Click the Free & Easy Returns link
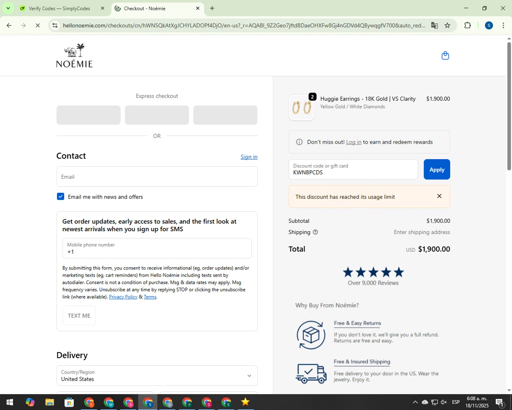This screenshot has height=410, width=512. point(357,323)
